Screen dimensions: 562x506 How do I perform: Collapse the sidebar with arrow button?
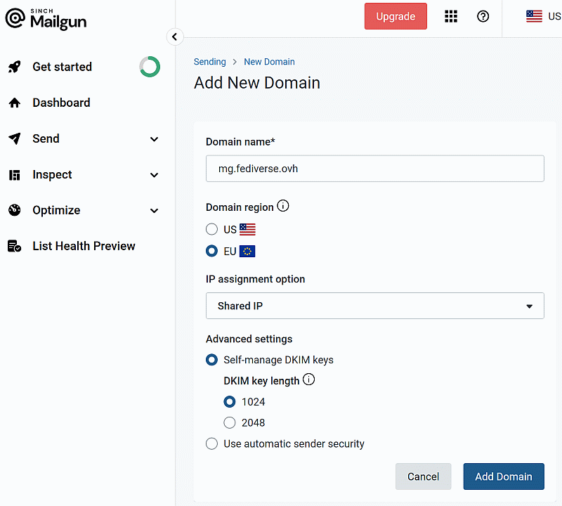(175, 37)
